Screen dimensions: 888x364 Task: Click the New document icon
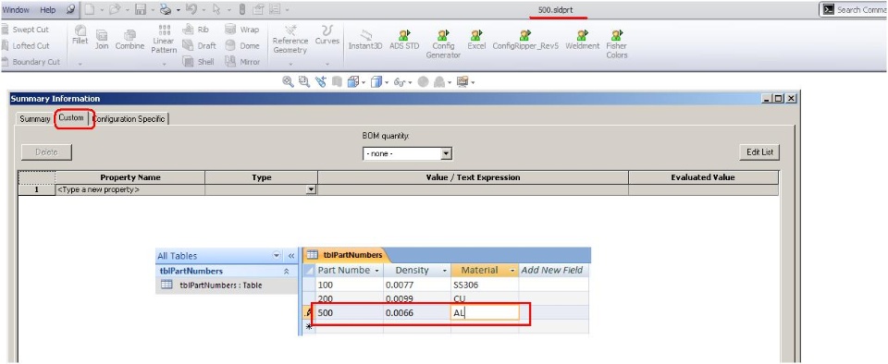pos(90,9)
